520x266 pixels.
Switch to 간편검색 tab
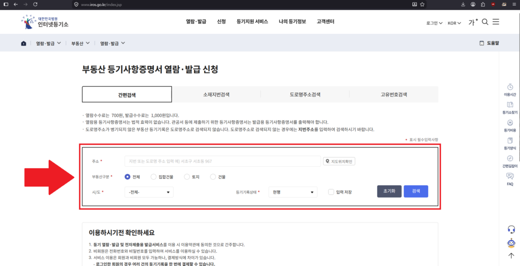click(x=127, y=94)
